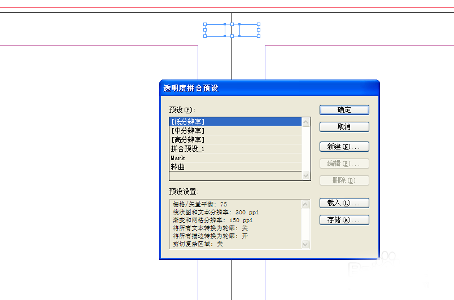Click 新建(N)... to create a preset
The width and height of the screenshot is (454, 300).
(x=344, y=147)
